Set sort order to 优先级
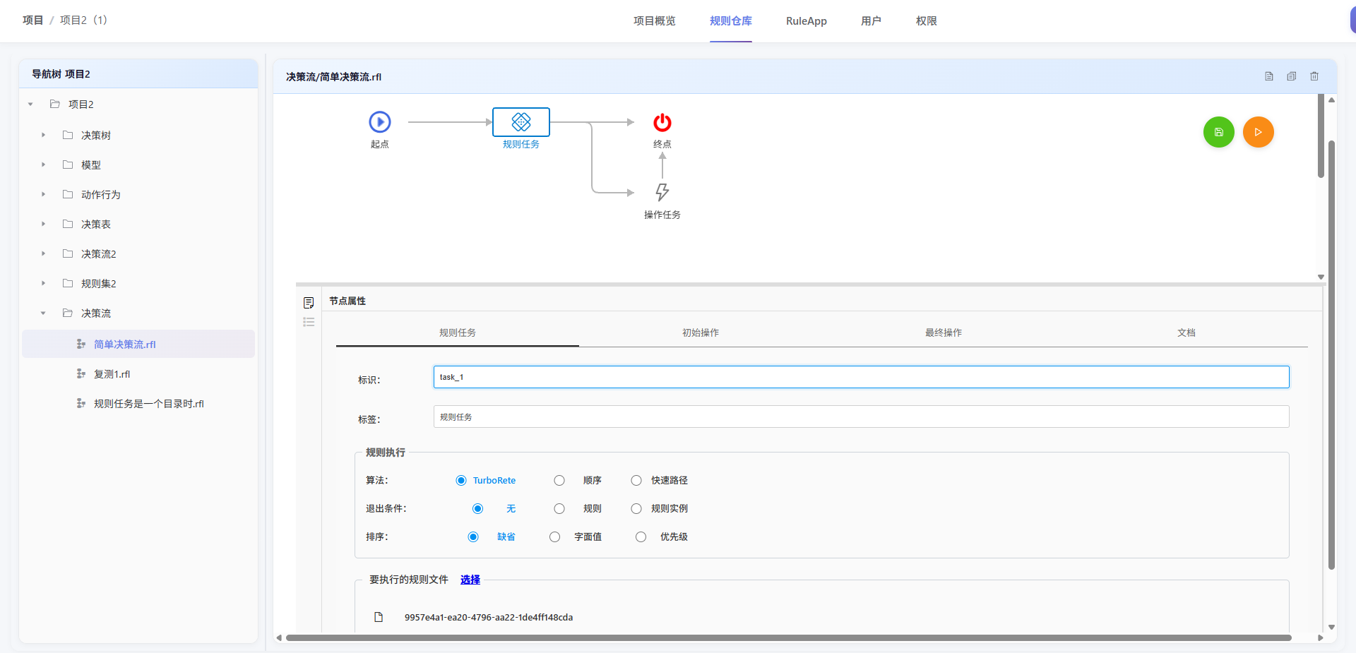The image size is (1356, 653). click(x=641, y=537)
